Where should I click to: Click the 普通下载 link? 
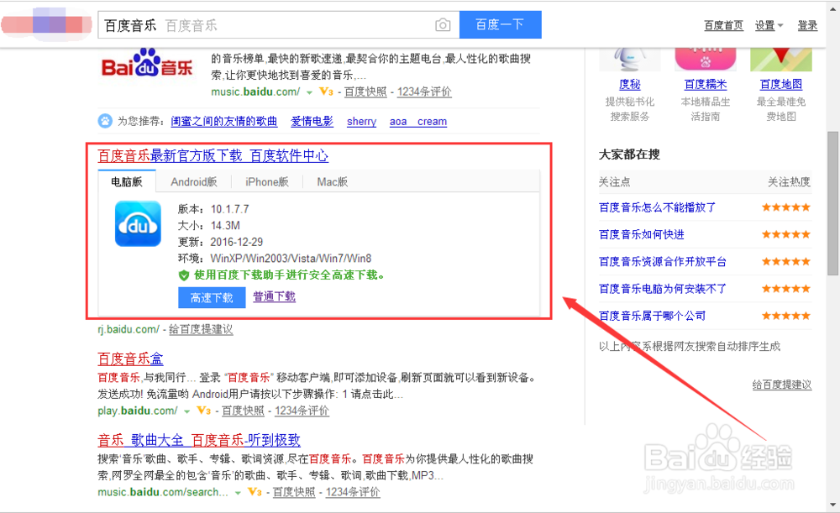point(275,296)
